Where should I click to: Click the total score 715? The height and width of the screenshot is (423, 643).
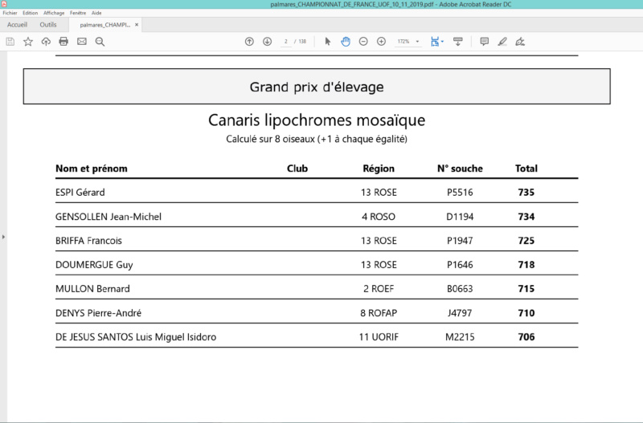point(526,289)
